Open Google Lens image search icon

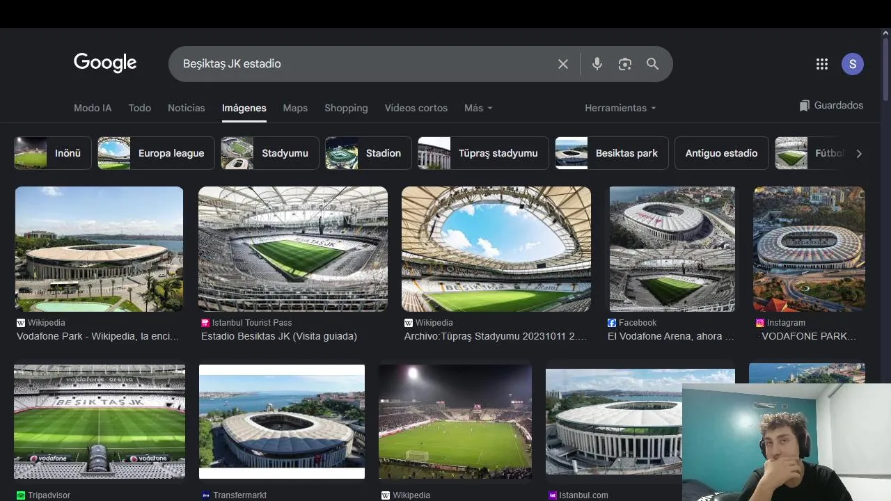(625, 64)
